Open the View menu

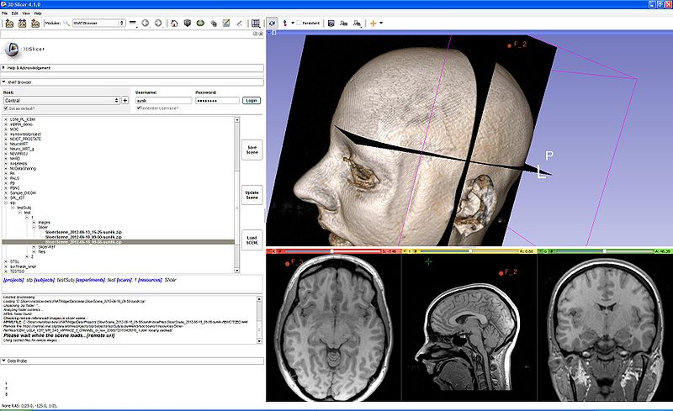(x=26, y=13)
